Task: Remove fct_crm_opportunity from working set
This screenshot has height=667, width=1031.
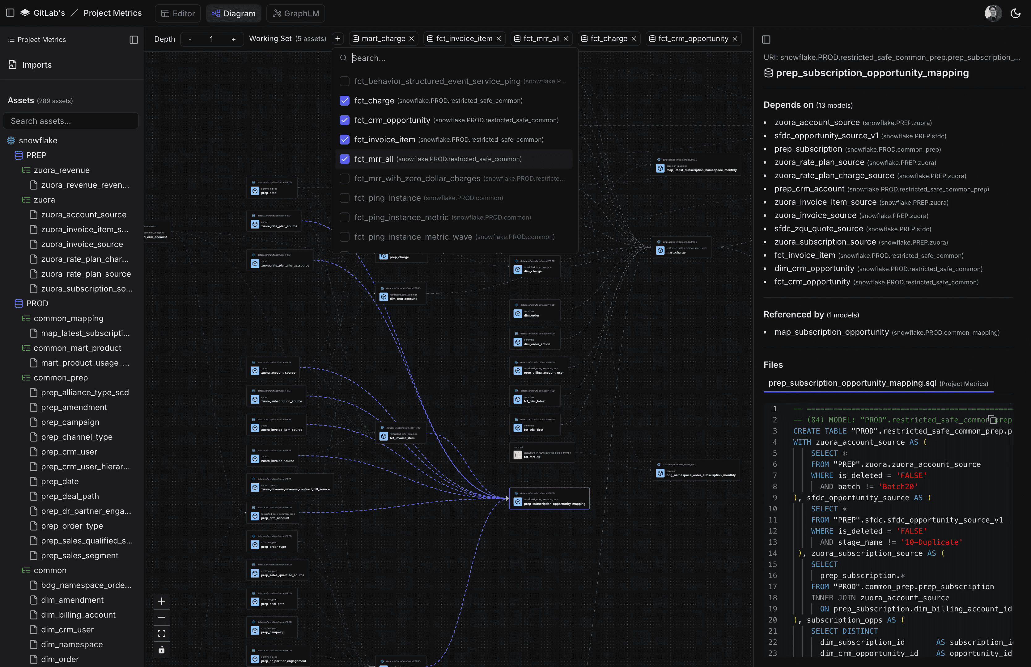Action: 735,39
